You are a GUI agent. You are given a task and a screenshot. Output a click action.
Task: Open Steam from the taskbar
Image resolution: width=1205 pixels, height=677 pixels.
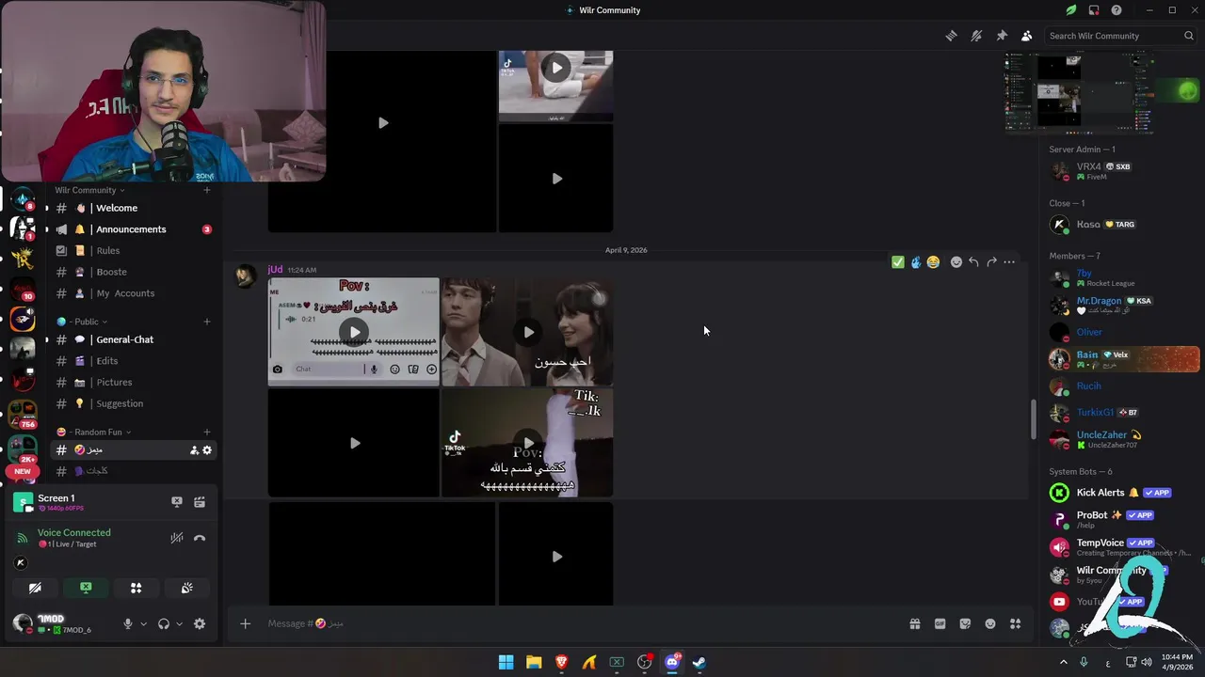(699, 662)
